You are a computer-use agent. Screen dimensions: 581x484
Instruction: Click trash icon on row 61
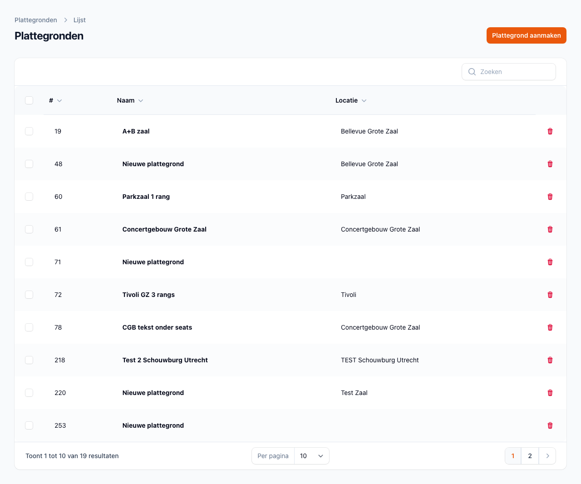[x=550, y=229]
